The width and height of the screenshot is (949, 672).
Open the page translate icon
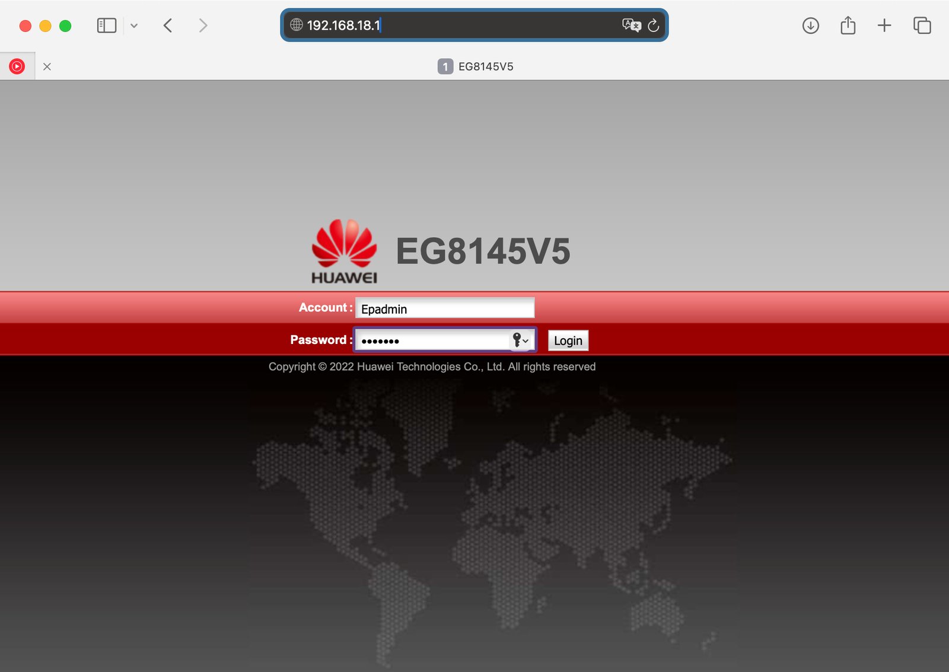(x=631, y=25)
